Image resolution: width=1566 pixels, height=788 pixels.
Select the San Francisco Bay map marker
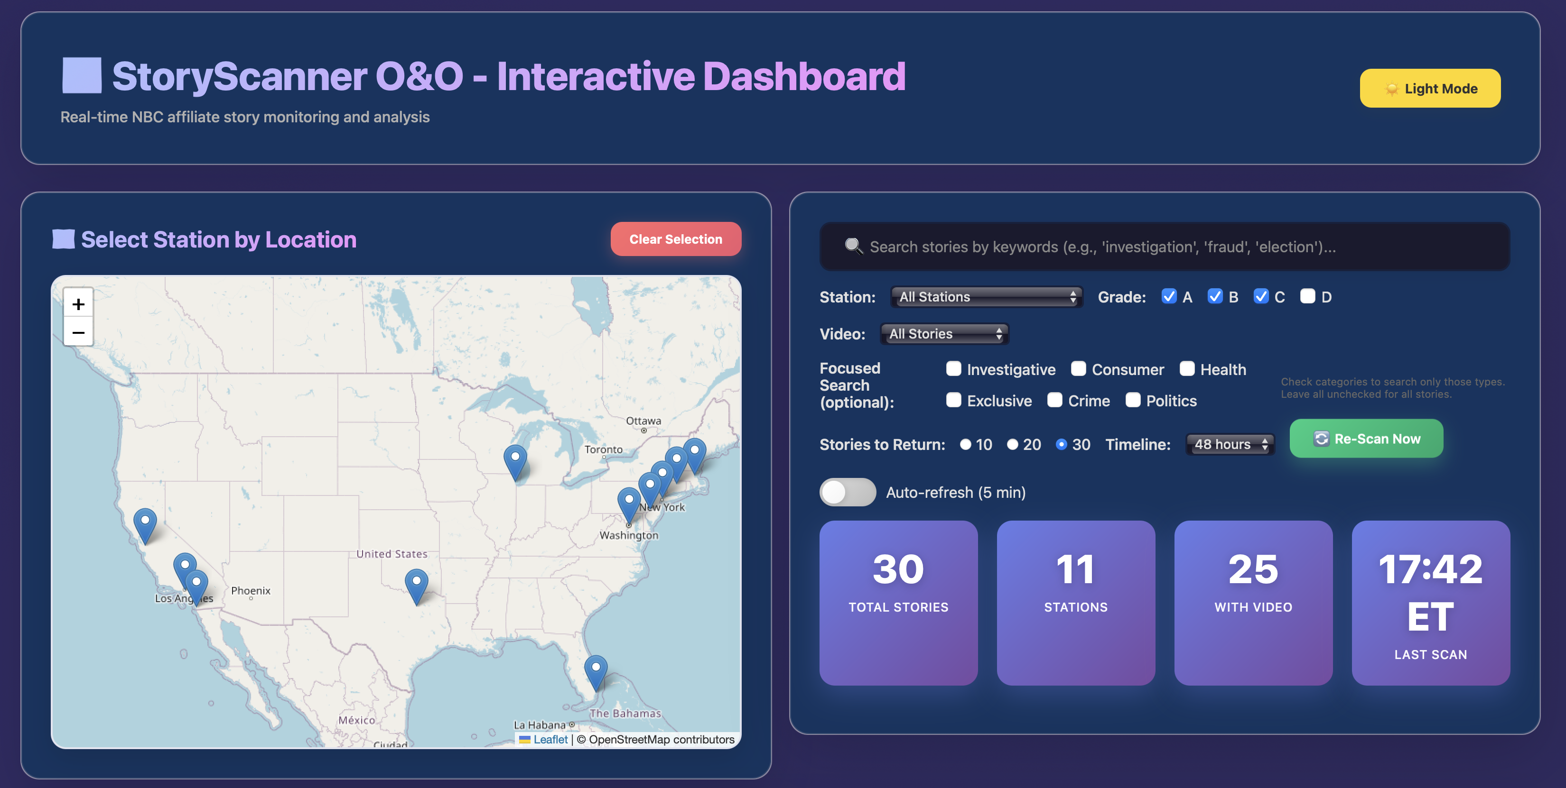pyautogui.click(x=145, y=522)
